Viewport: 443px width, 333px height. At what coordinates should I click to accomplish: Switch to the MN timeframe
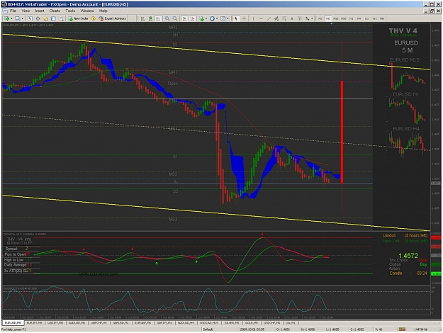tap(382, 18)
